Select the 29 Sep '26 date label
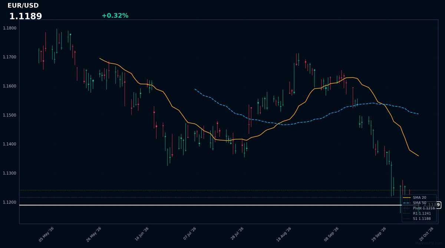The image size is (445, 248). 379,234
